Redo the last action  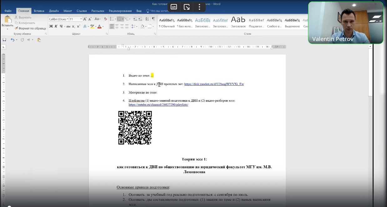22,40
